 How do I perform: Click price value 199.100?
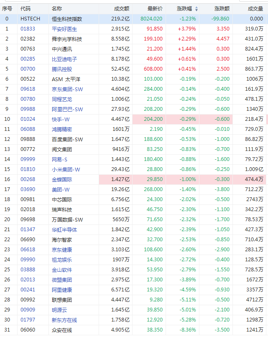click(x=153, y=39)
